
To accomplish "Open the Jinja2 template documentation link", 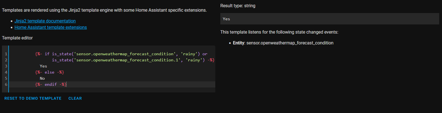I will pos(45,21).
